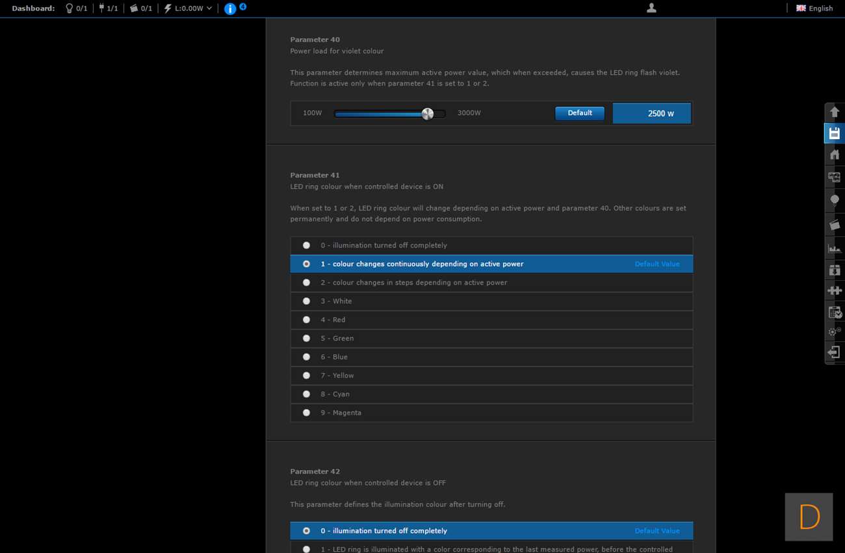This screenshot has width=845, height=553.
Task: Open the plugins puzzle piece icon
Action: [x=835, y=290]
